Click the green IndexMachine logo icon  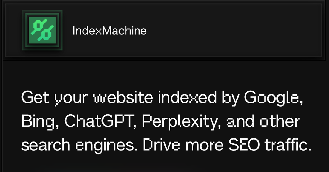[42, 30]
